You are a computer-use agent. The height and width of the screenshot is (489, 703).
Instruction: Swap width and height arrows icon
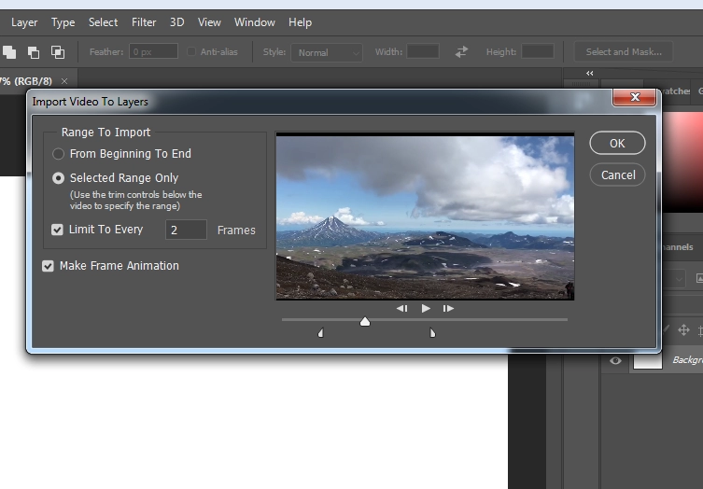tap(461, 52)
